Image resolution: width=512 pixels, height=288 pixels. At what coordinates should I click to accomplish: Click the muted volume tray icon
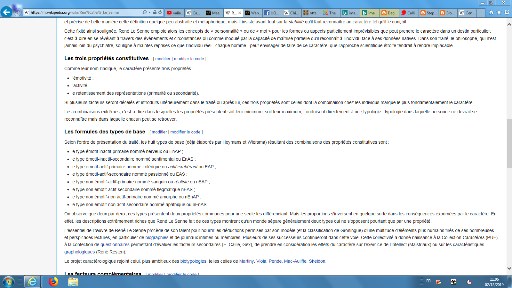point(469,282)
